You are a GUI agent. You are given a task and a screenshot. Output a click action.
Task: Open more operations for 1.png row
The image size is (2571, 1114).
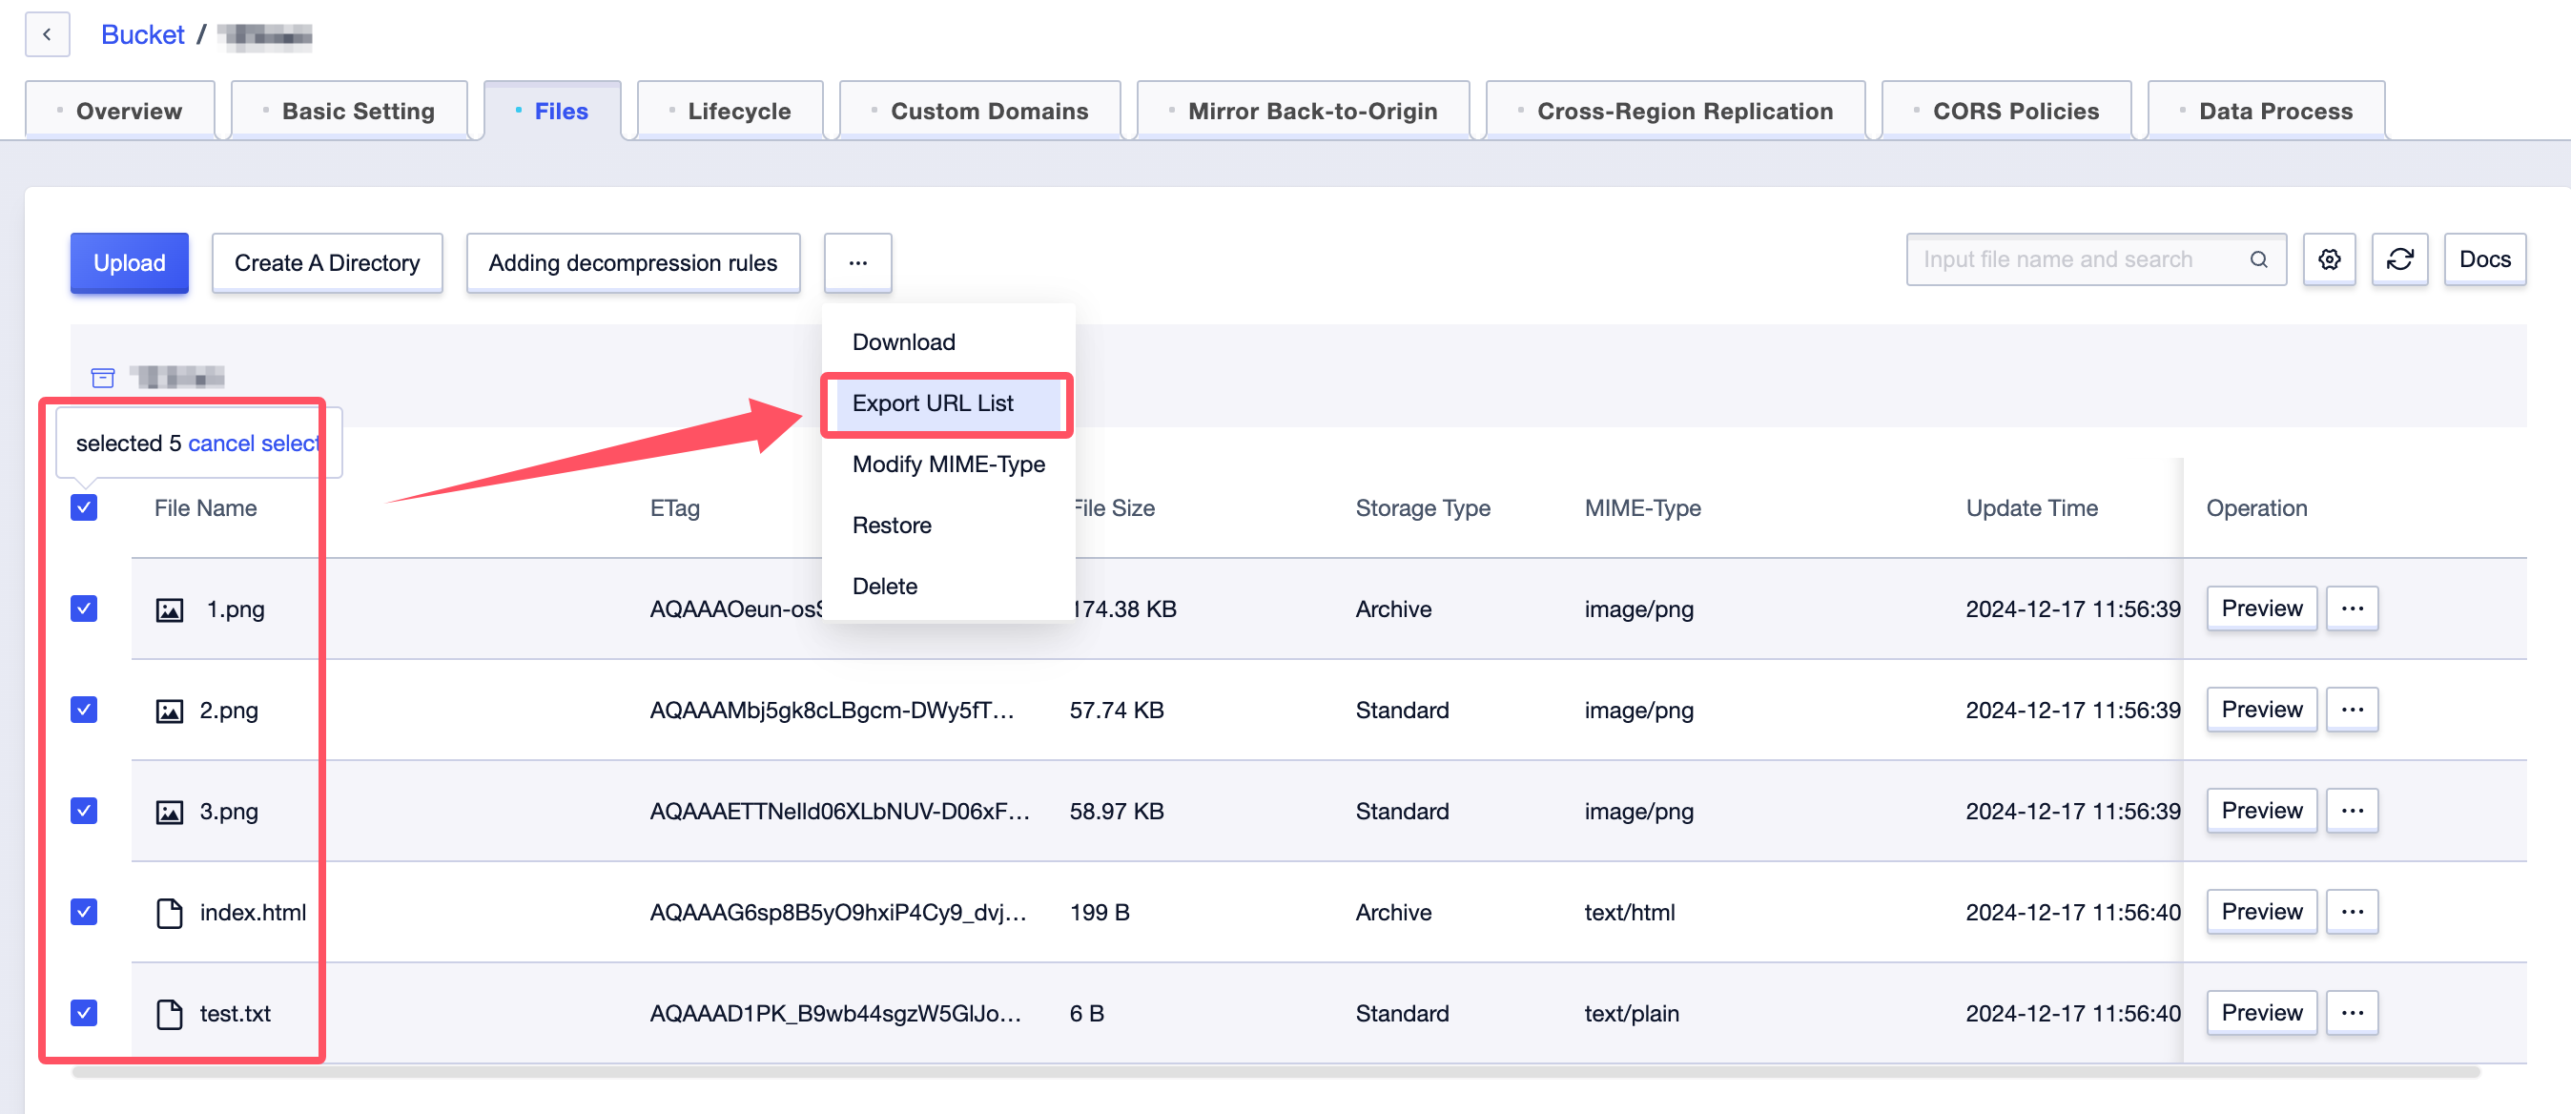pyautogui.click(x=2352, y=608)
